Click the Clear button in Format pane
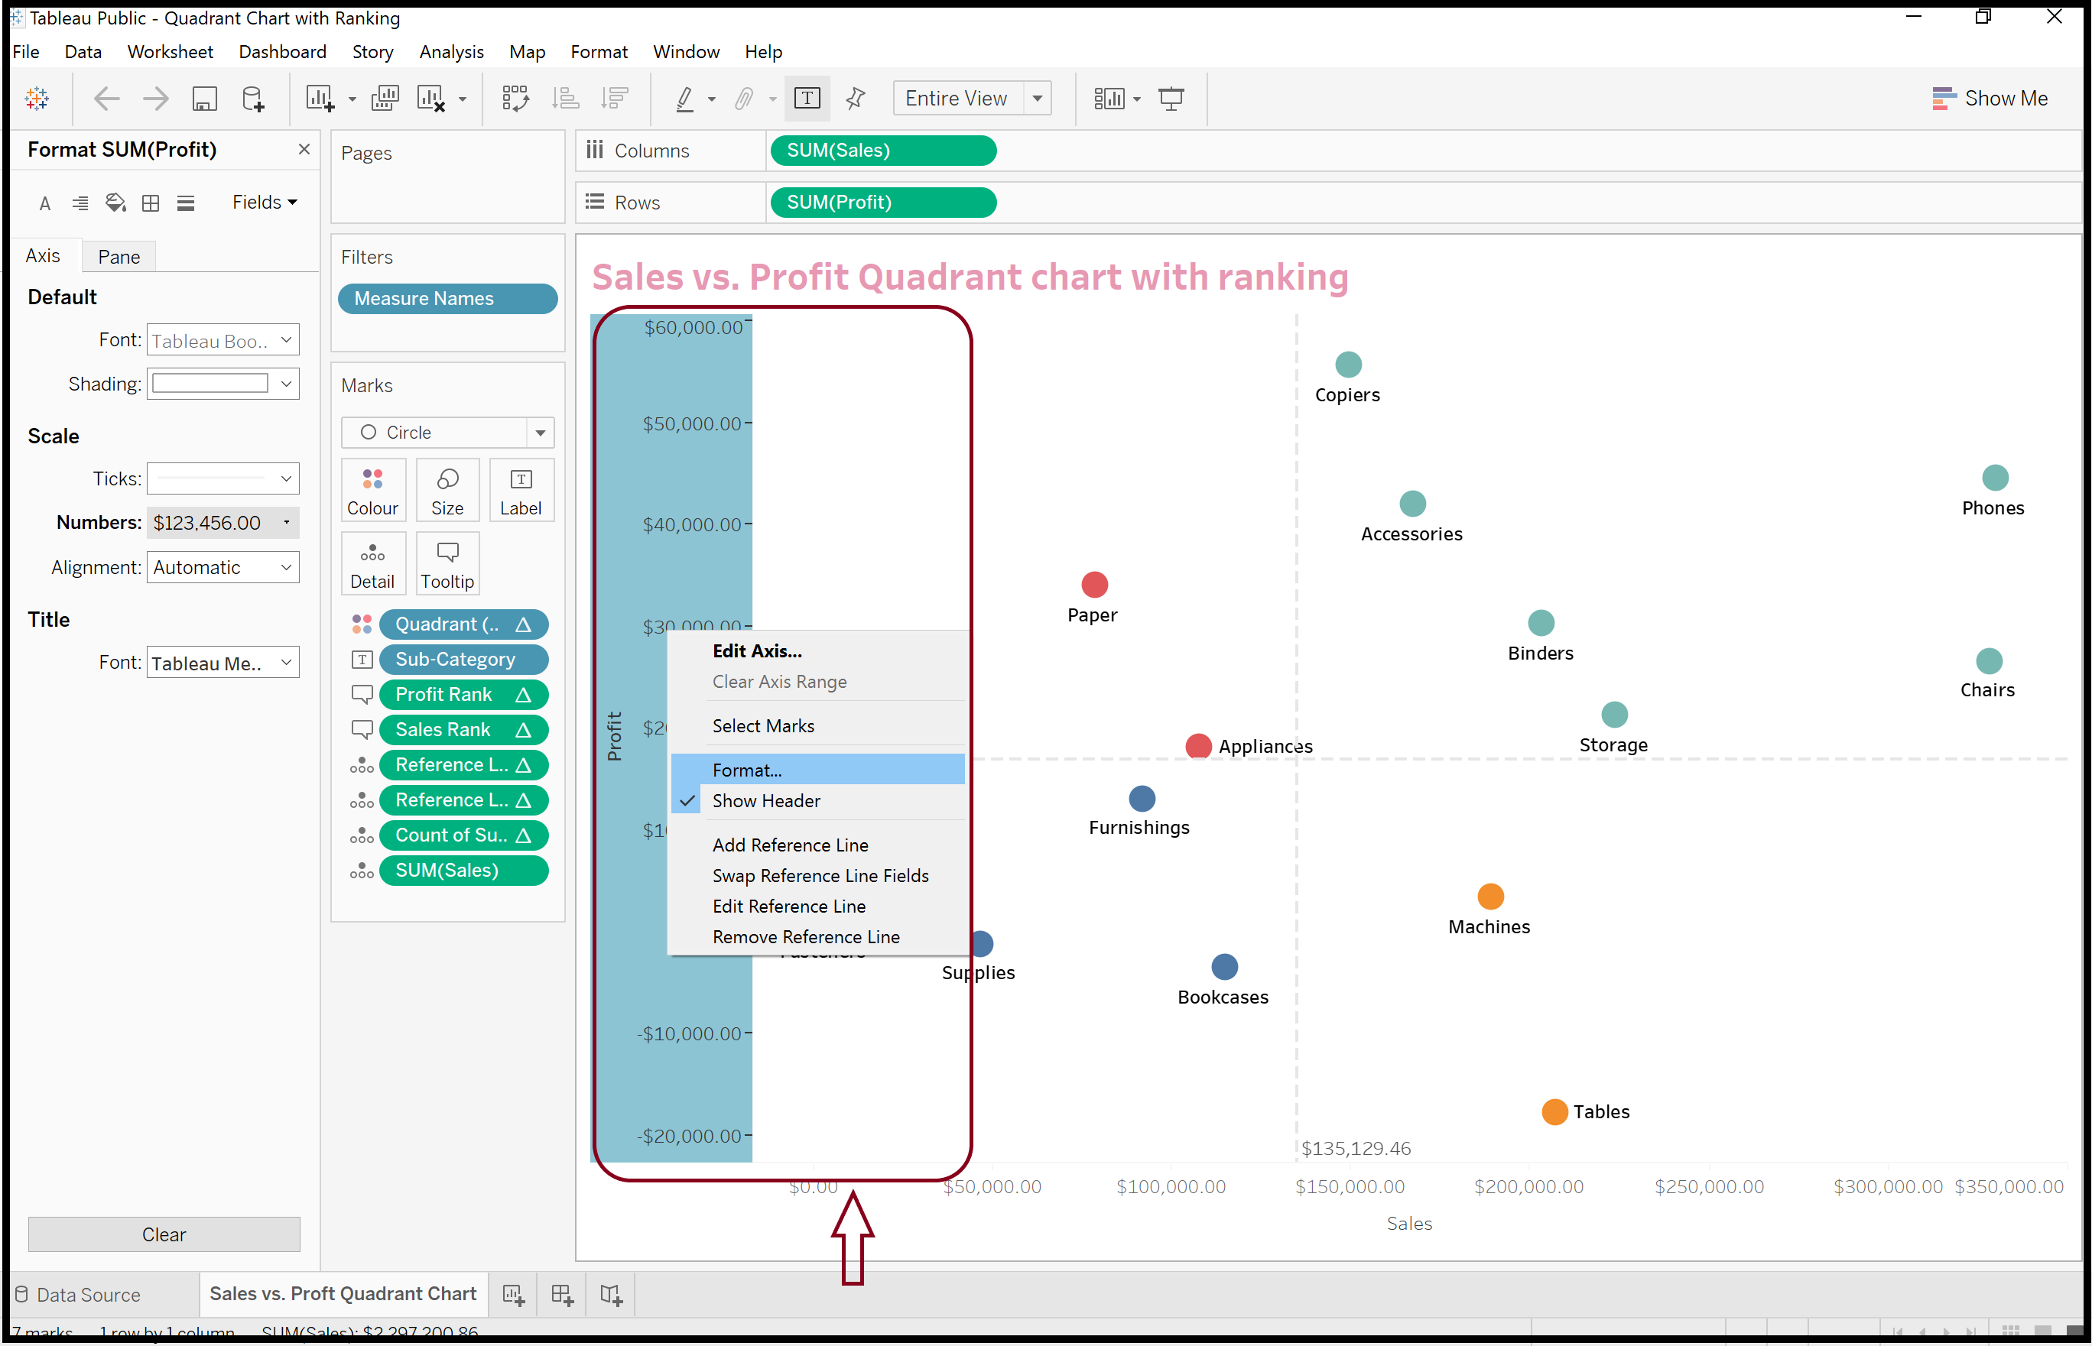This screenshot has height=1346, width=2092. point(164,1235)
